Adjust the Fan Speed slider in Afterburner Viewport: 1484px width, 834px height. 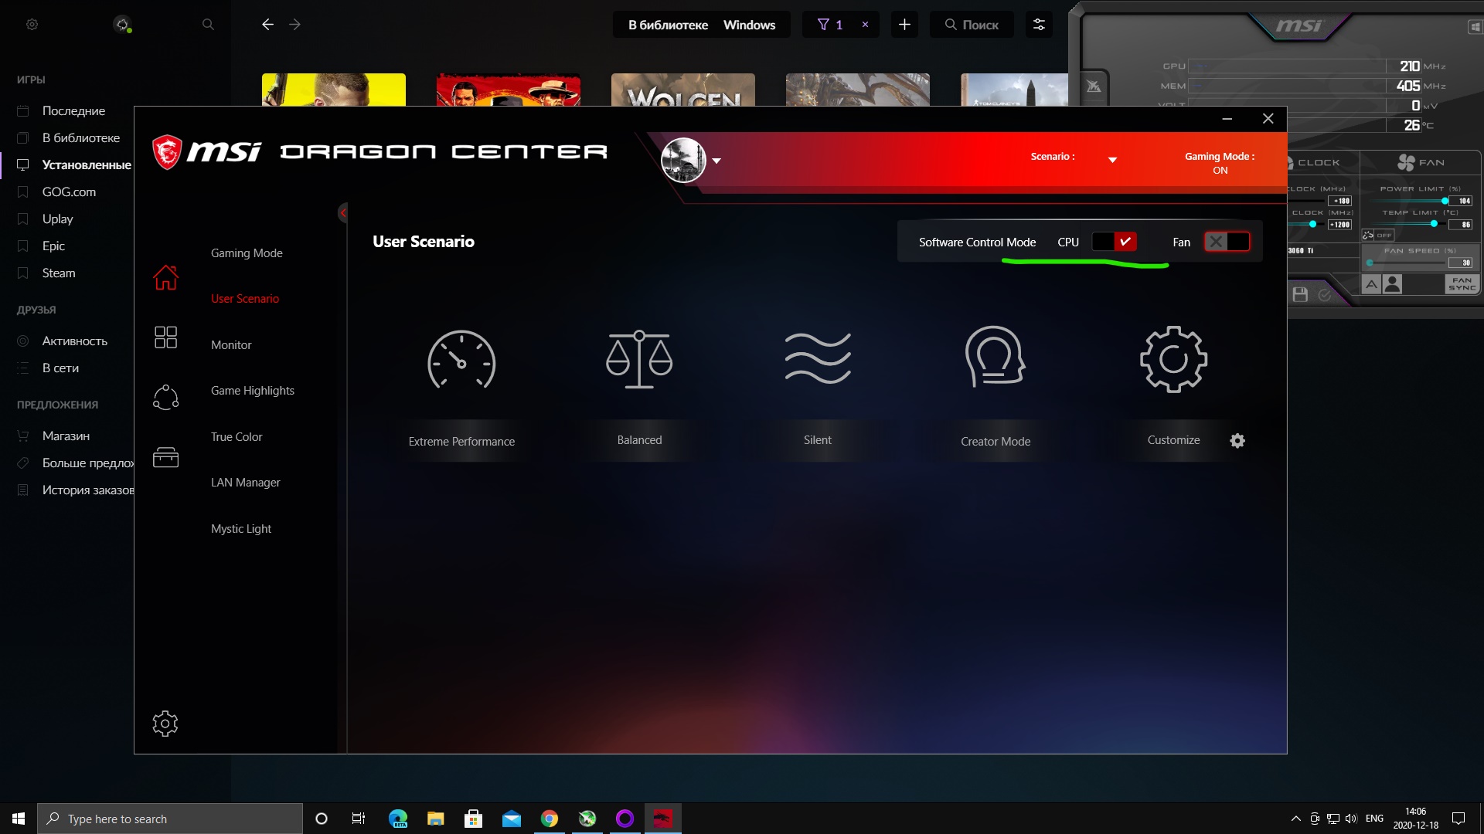point(1370,263)
